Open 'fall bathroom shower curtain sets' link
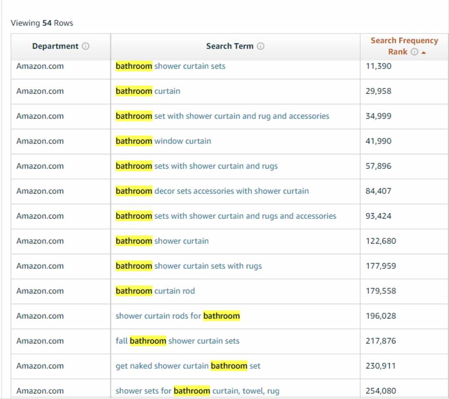Image resolution: width=449 pixels, height=399 pixels. tap(177, 341)
